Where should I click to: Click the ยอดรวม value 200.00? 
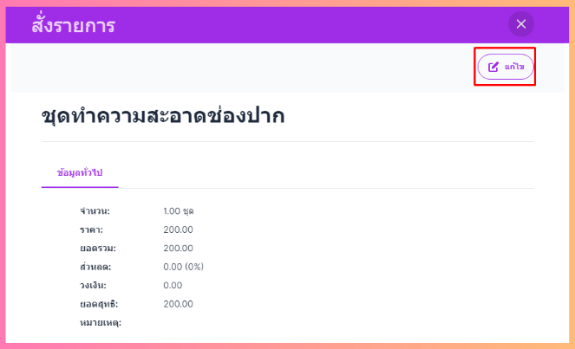tap(178, 249)
